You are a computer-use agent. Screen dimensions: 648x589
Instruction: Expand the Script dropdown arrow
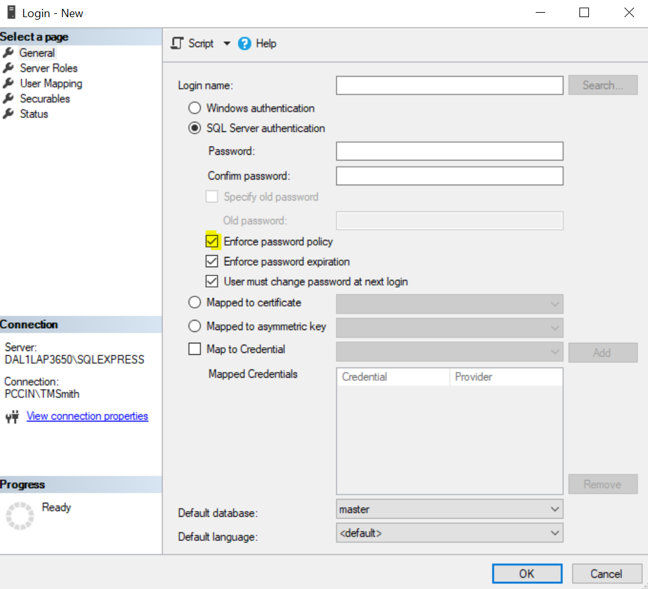click(227, 44)
